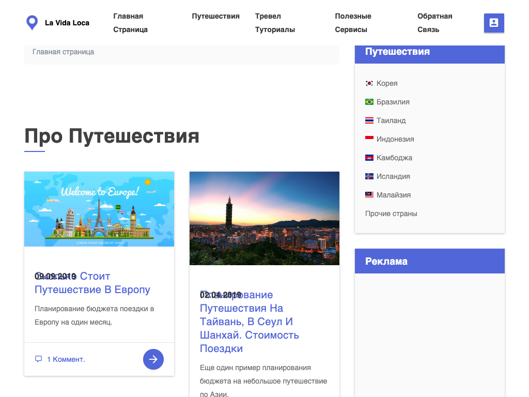Viewport: 529px width, 397px height.
Task: Click the La Vida Loca map pin logo
Action: 32,23
